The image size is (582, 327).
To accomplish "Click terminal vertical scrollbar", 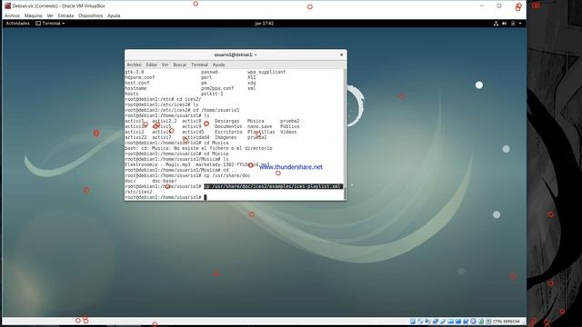I will [x=346, y=134].
